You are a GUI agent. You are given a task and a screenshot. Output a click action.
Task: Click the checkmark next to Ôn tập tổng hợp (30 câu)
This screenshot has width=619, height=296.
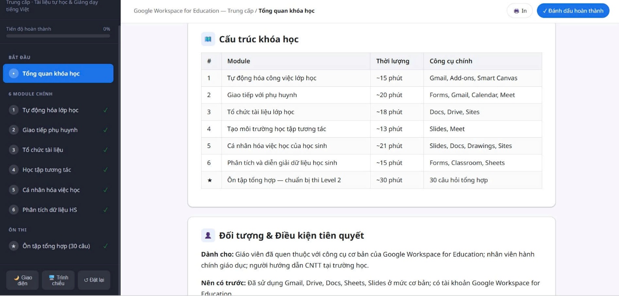click(106, 246)
